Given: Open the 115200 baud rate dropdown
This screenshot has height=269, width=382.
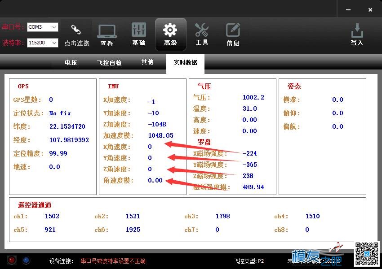Looking at the screenshot, I should point(43,43).
